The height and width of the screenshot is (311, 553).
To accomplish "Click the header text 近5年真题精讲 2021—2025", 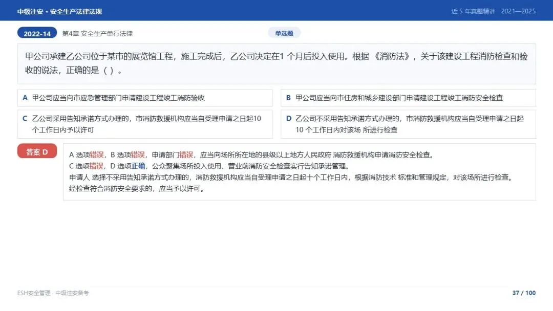I will pyautogui.click(x=494, y=11).
